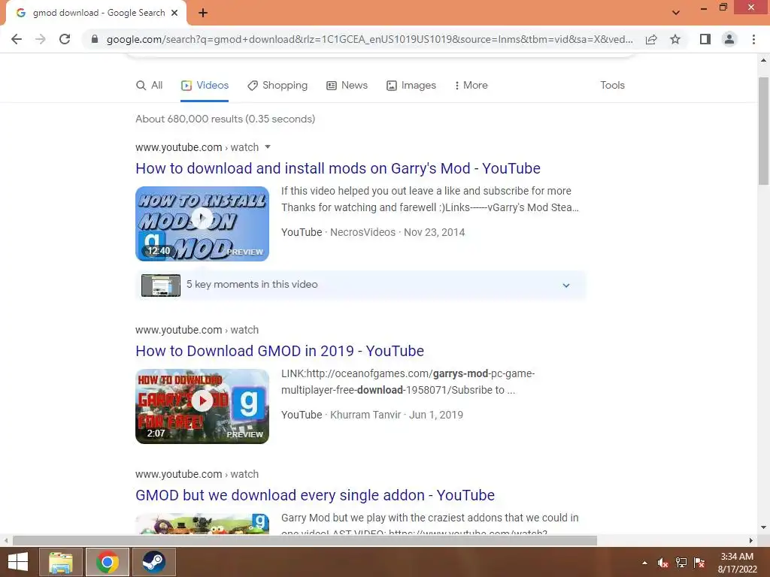Screen dimensions: 770x577
Task: Click 'Khurram Tanvir' channel text
Action: 365,415
